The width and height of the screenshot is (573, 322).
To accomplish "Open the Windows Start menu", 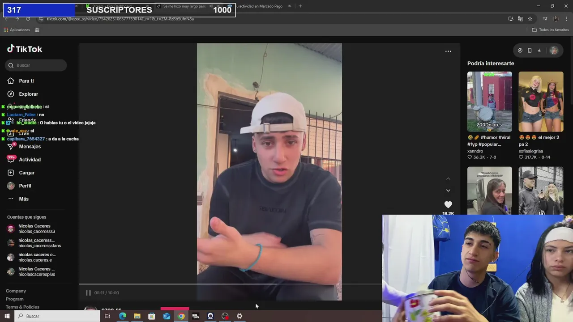I will click(x=7, y=316).
